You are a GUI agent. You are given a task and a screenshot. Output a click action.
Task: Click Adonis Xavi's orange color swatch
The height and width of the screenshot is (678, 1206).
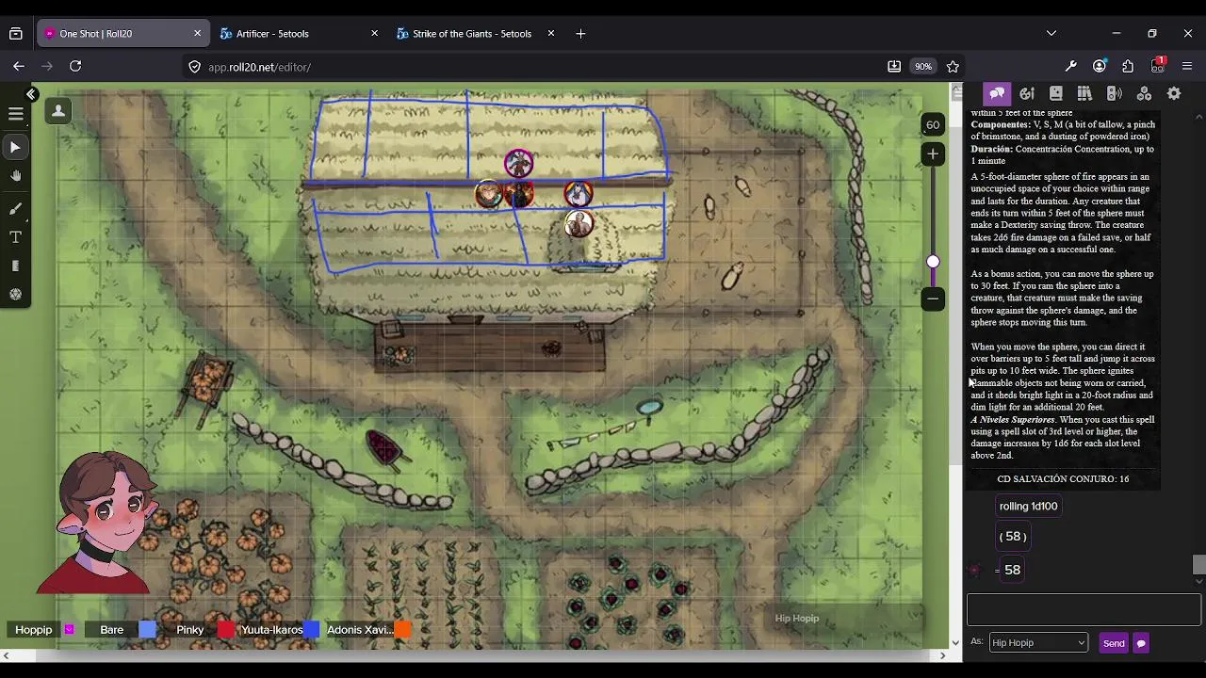pyautogui.click(x=402, y=630)
